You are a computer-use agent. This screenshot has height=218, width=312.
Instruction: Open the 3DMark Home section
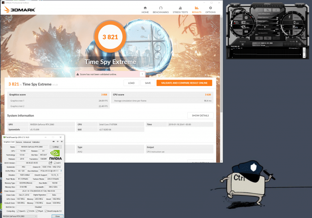coord(145,10)
